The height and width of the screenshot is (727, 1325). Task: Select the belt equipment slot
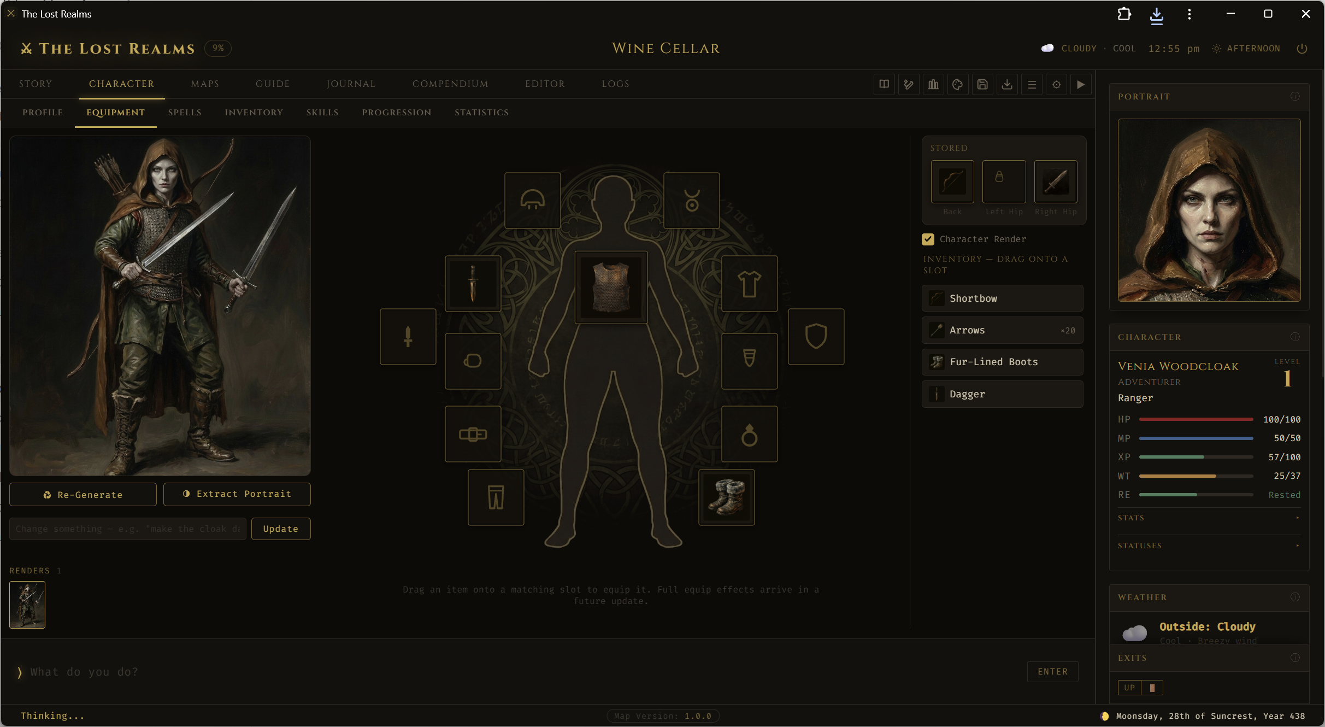click(x=473, y=434)
